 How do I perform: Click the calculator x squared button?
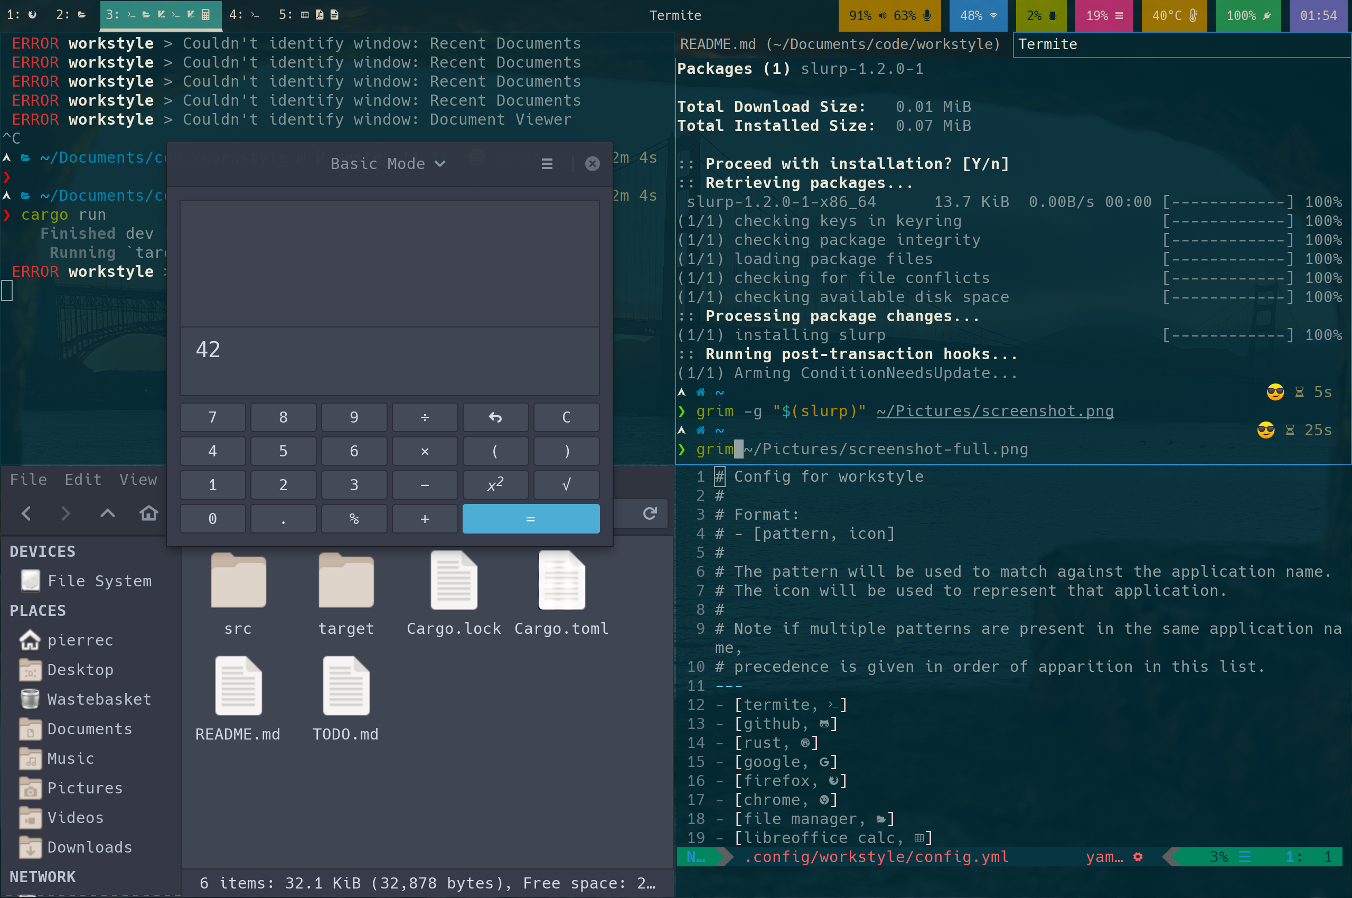tap(495, 484)
